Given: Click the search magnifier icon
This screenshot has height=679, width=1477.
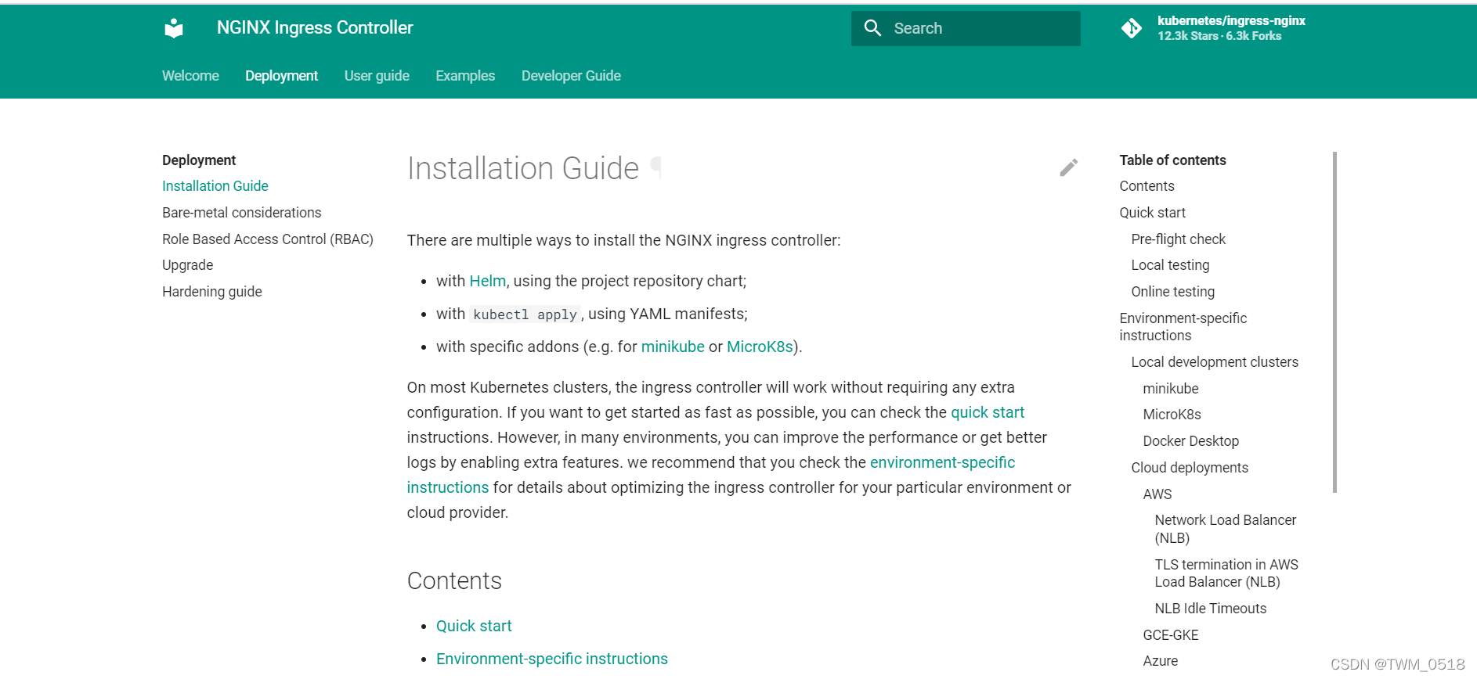Looking at the screenshot, I should pos(872,28).
